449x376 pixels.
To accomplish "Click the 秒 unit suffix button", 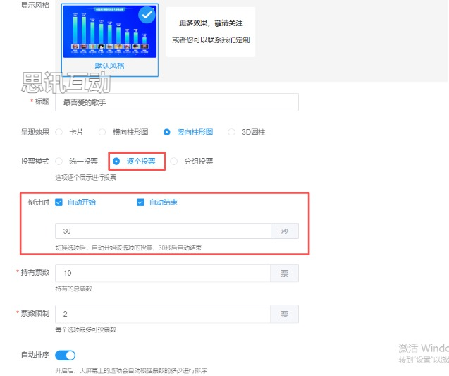I will pyautogui.click(x=285, y=231).
